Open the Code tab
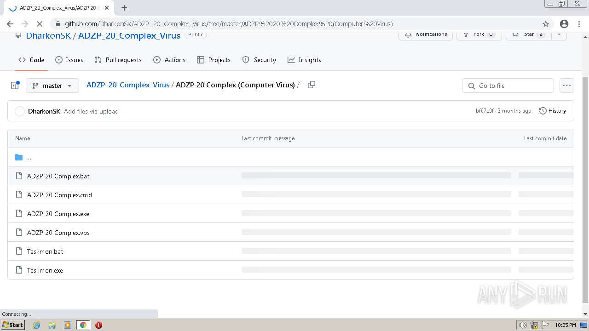The image size is (589, 331). (31, 60)
